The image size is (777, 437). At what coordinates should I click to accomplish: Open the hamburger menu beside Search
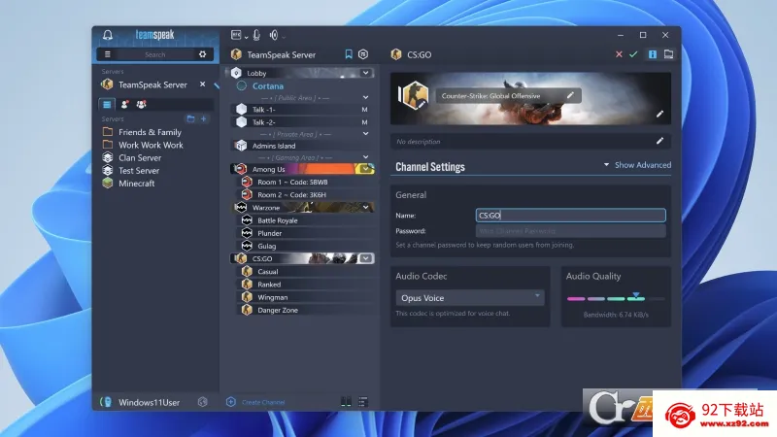point(108,54)
